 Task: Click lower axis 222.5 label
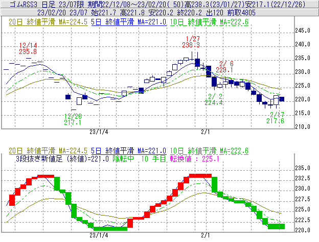tap(303, 220)
